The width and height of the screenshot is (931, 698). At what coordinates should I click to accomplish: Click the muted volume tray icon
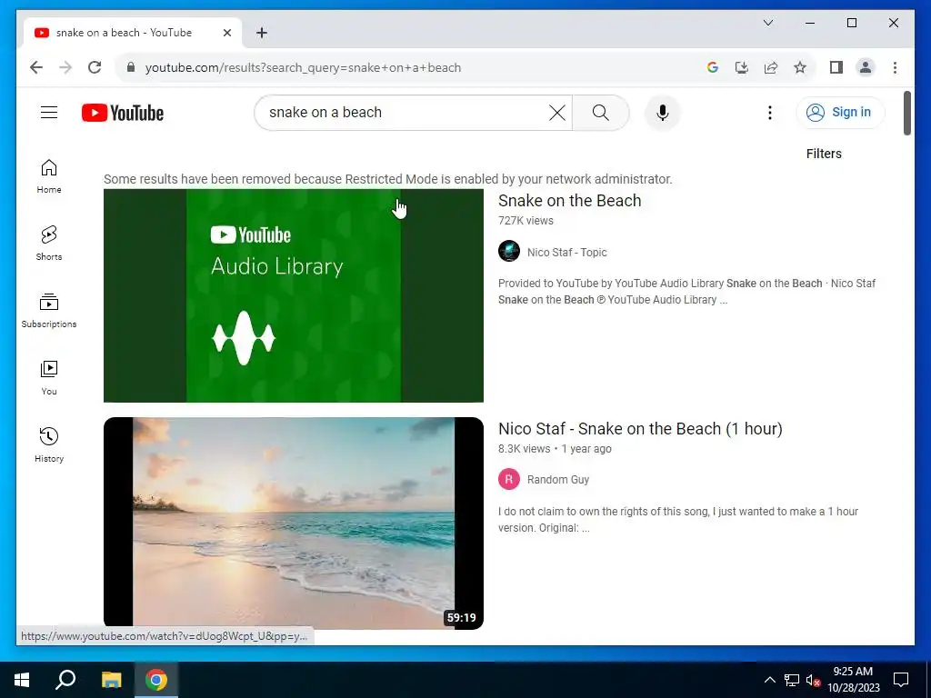813,680
